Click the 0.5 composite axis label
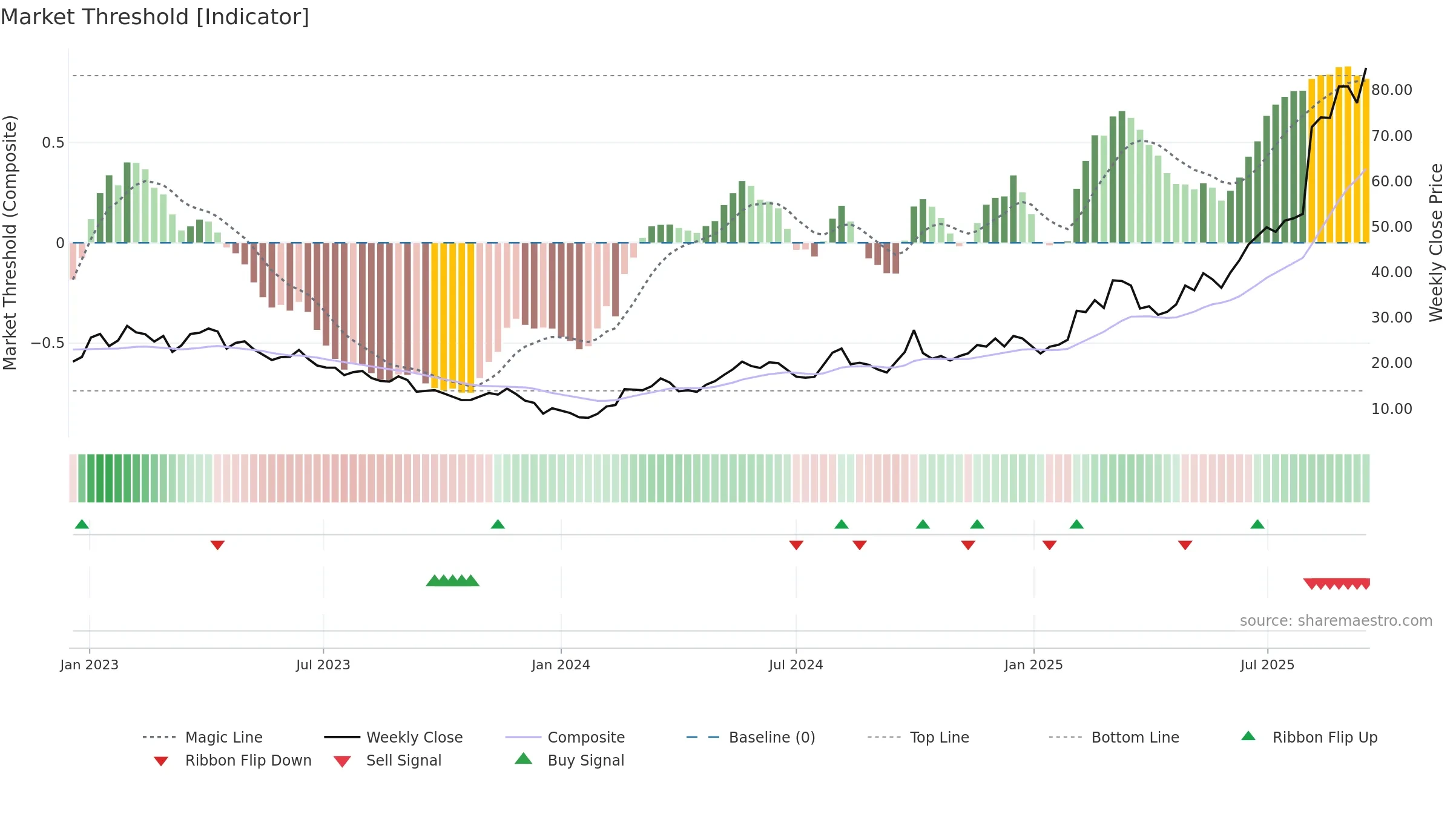 [x=53, y=143]
